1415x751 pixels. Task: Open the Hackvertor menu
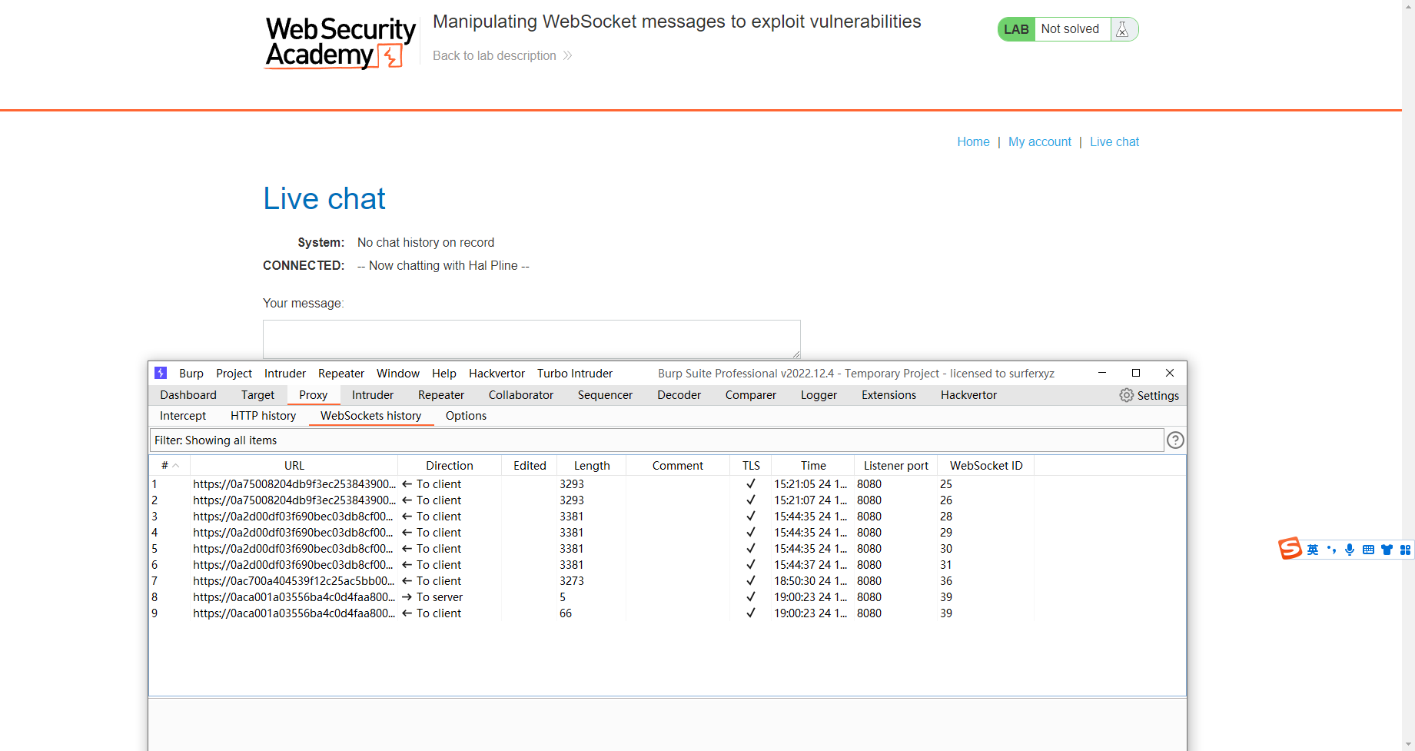coord(497,374)
